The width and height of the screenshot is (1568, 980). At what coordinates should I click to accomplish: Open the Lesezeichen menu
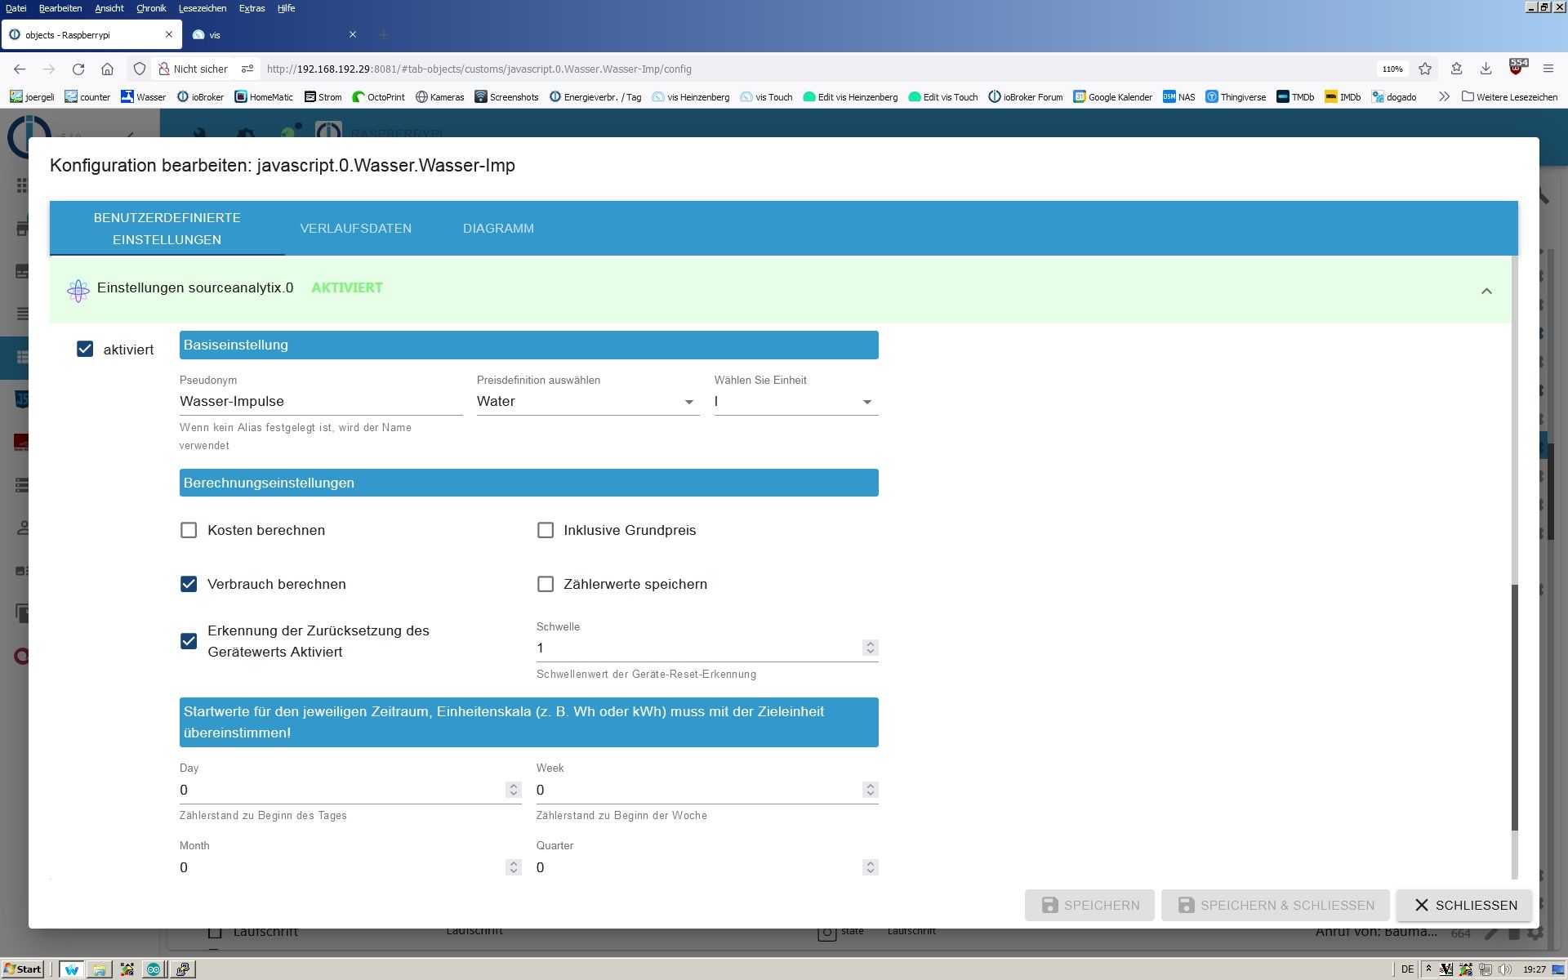202,8
